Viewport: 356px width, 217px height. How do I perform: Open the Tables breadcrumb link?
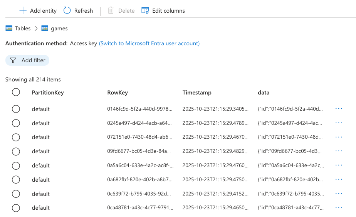point(23,28)
